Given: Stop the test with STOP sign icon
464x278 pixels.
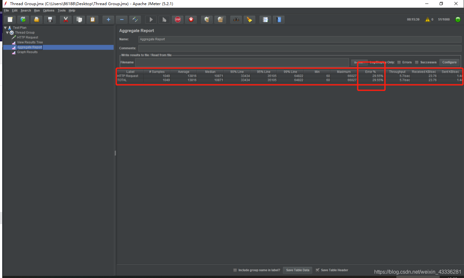Looking at the screenshot, I should [178, 20].
